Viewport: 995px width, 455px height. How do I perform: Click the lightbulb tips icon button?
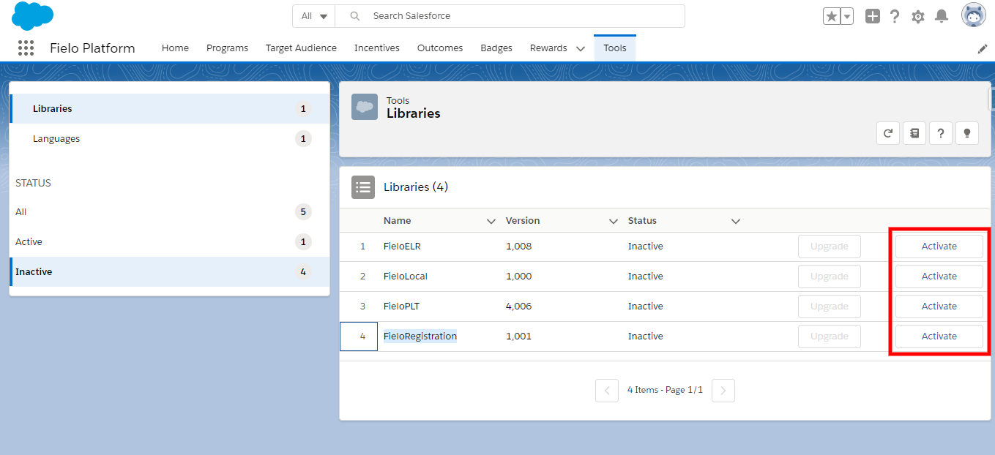click(x=967, y=133)
